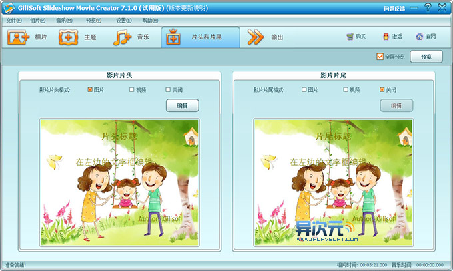
Task: Click the 片头标题 text in opening preview
Action: (x=119, y=136)
